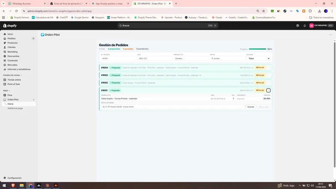The width and height of the screenshot is (336, 189).
Task: Toggle the Preparado badge on order #1001
Action: (115, 90)
